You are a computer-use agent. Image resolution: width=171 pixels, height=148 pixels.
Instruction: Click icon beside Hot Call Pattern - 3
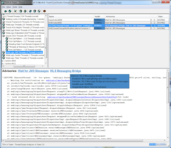pos(7,38)
